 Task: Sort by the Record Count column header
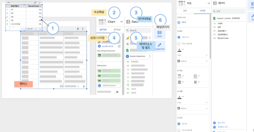[x=34, y=6]
